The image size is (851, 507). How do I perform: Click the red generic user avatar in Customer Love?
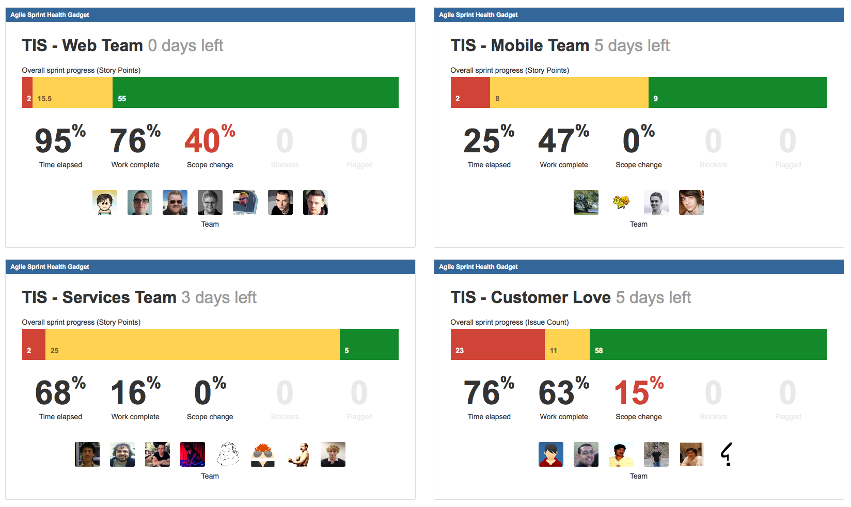(551, 454)
